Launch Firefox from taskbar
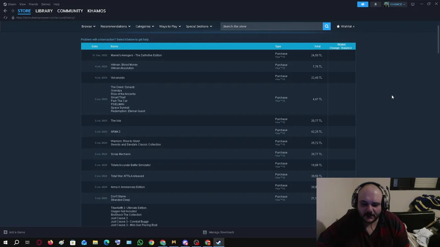 click(x=50, y=243)
